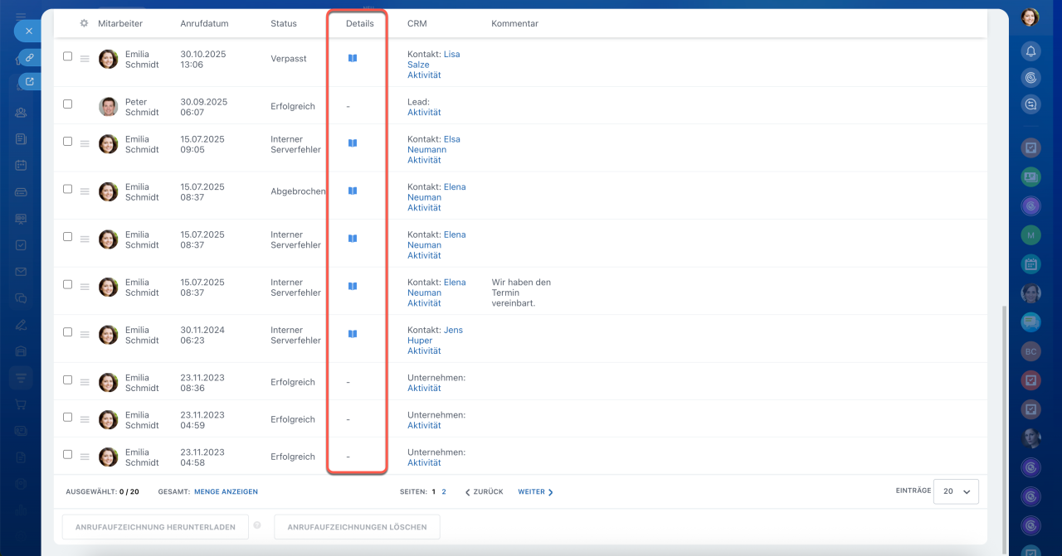The width and height of the screenshot is (1062, 556).
Task: Open call details icon for Lisa Salze row
Action: click(x=353, y=58)
